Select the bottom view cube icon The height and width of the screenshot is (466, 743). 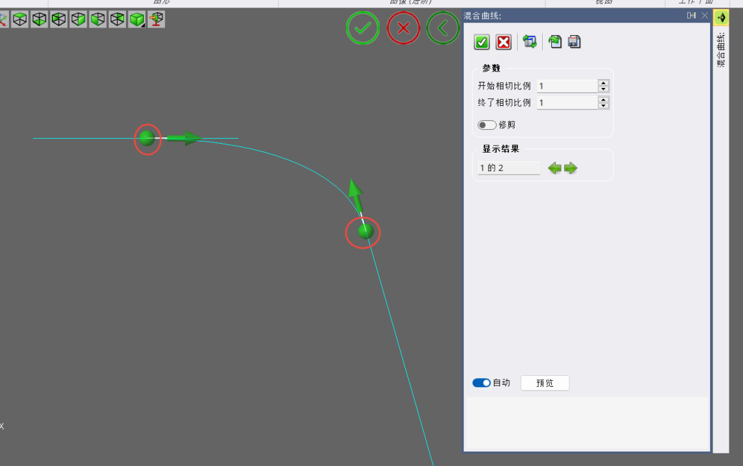pos(39,20)
